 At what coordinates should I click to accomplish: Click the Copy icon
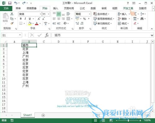[x=12, y=19]
